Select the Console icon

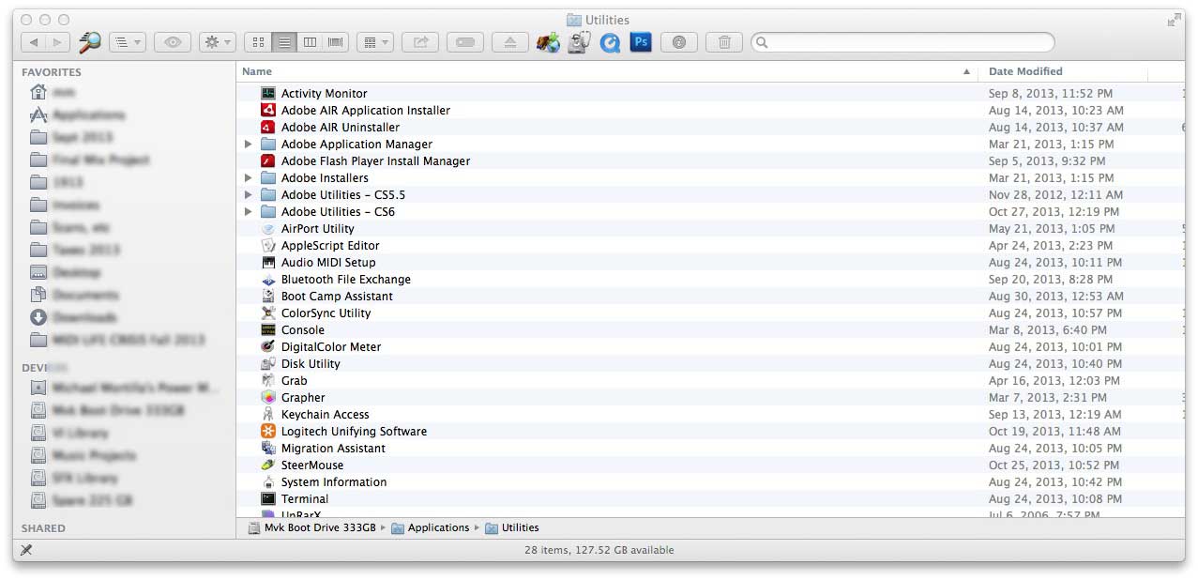[x=268, y=330]
